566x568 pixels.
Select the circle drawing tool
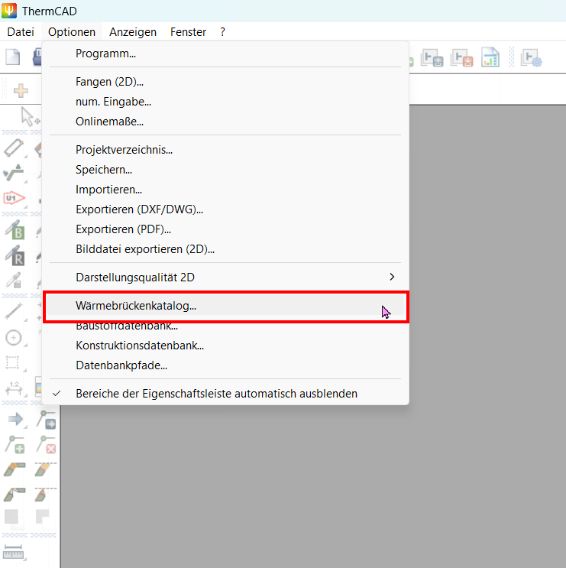coord(13,337)
